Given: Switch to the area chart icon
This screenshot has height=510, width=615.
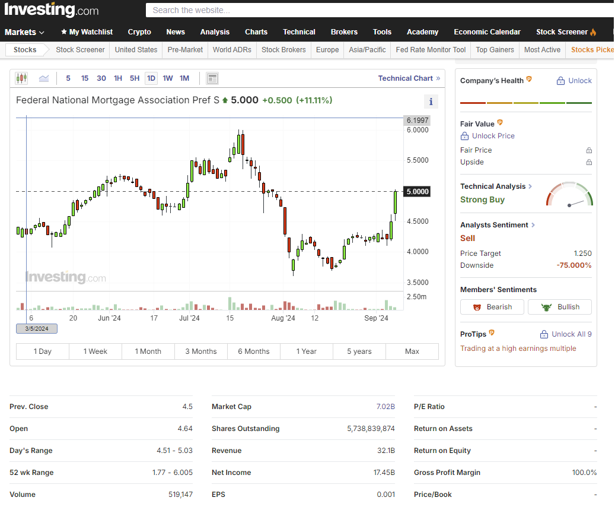Looking at the screenshot, I should click(x=43, y=78).
